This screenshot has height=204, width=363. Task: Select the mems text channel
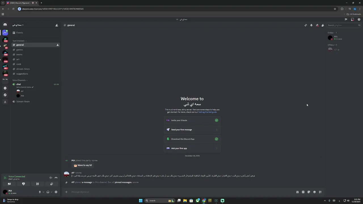pos(35,54)
